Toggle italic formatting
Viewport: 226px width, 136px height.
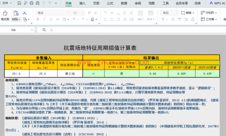pyautogui.click(x=44, y=19)
